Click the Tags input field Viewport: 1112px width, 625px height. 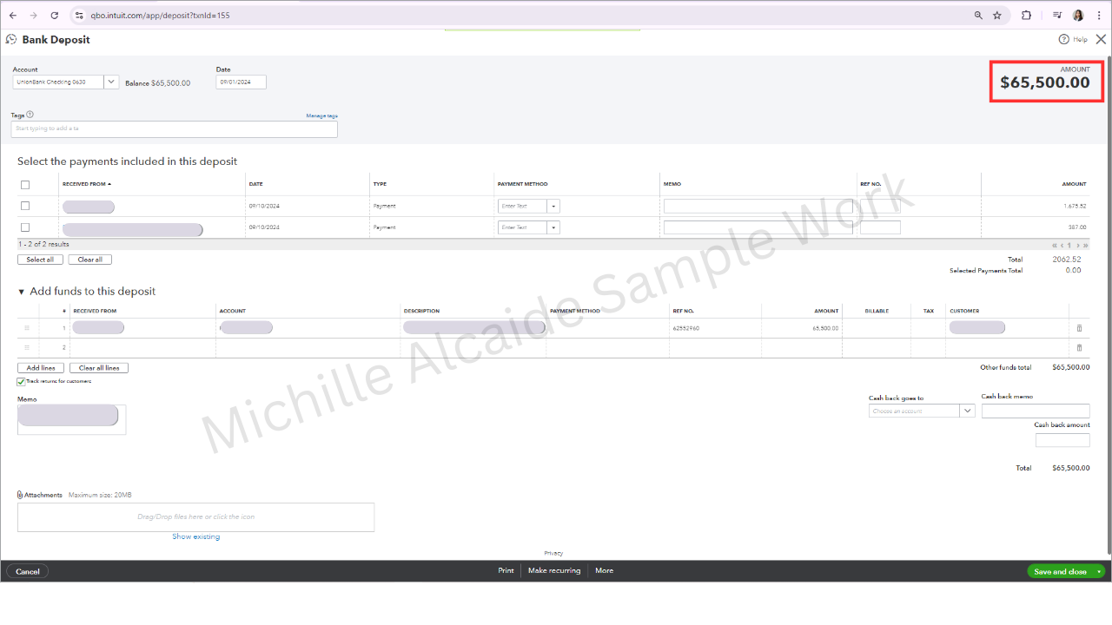point(175,129)
